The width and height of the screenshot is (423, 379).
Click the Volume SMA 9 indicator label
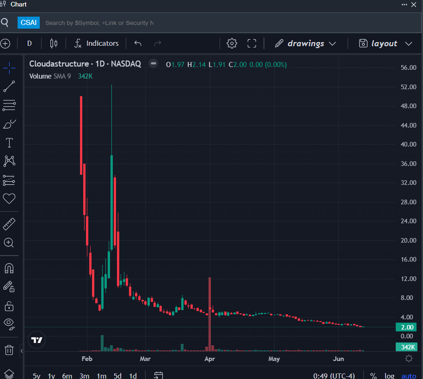click(x=50, y=76)
